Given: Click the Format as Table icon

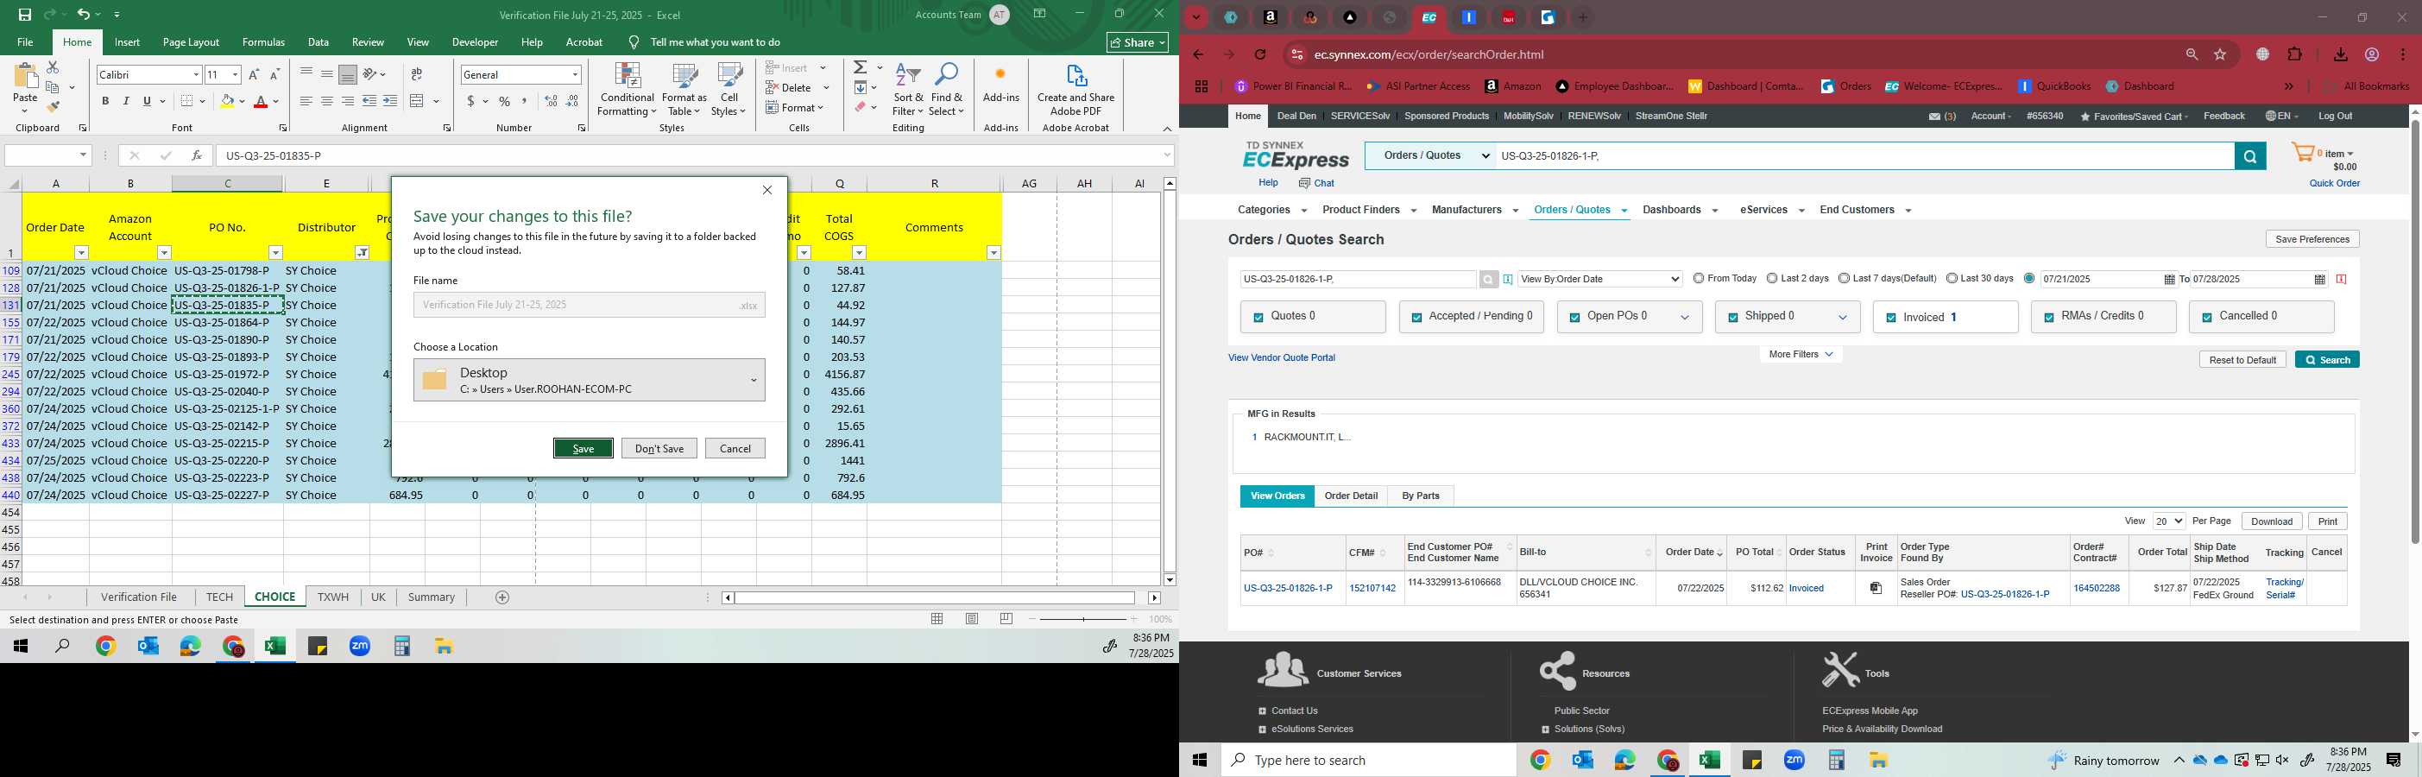Looking at the screenshot, I should point(684,91).
